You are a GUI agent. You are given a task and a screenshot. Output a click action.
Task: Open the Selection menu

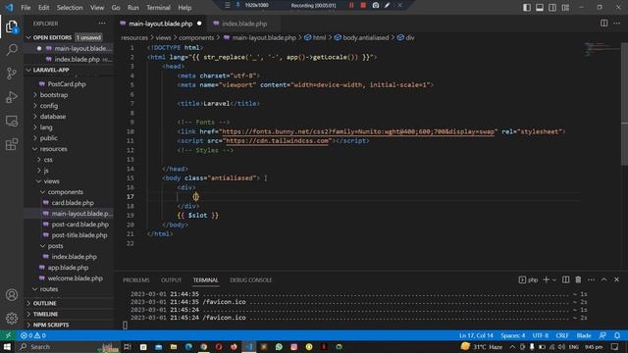tap(70, 7)
